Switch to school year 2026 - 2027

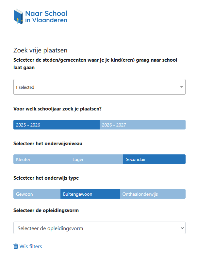click(142, 125)
